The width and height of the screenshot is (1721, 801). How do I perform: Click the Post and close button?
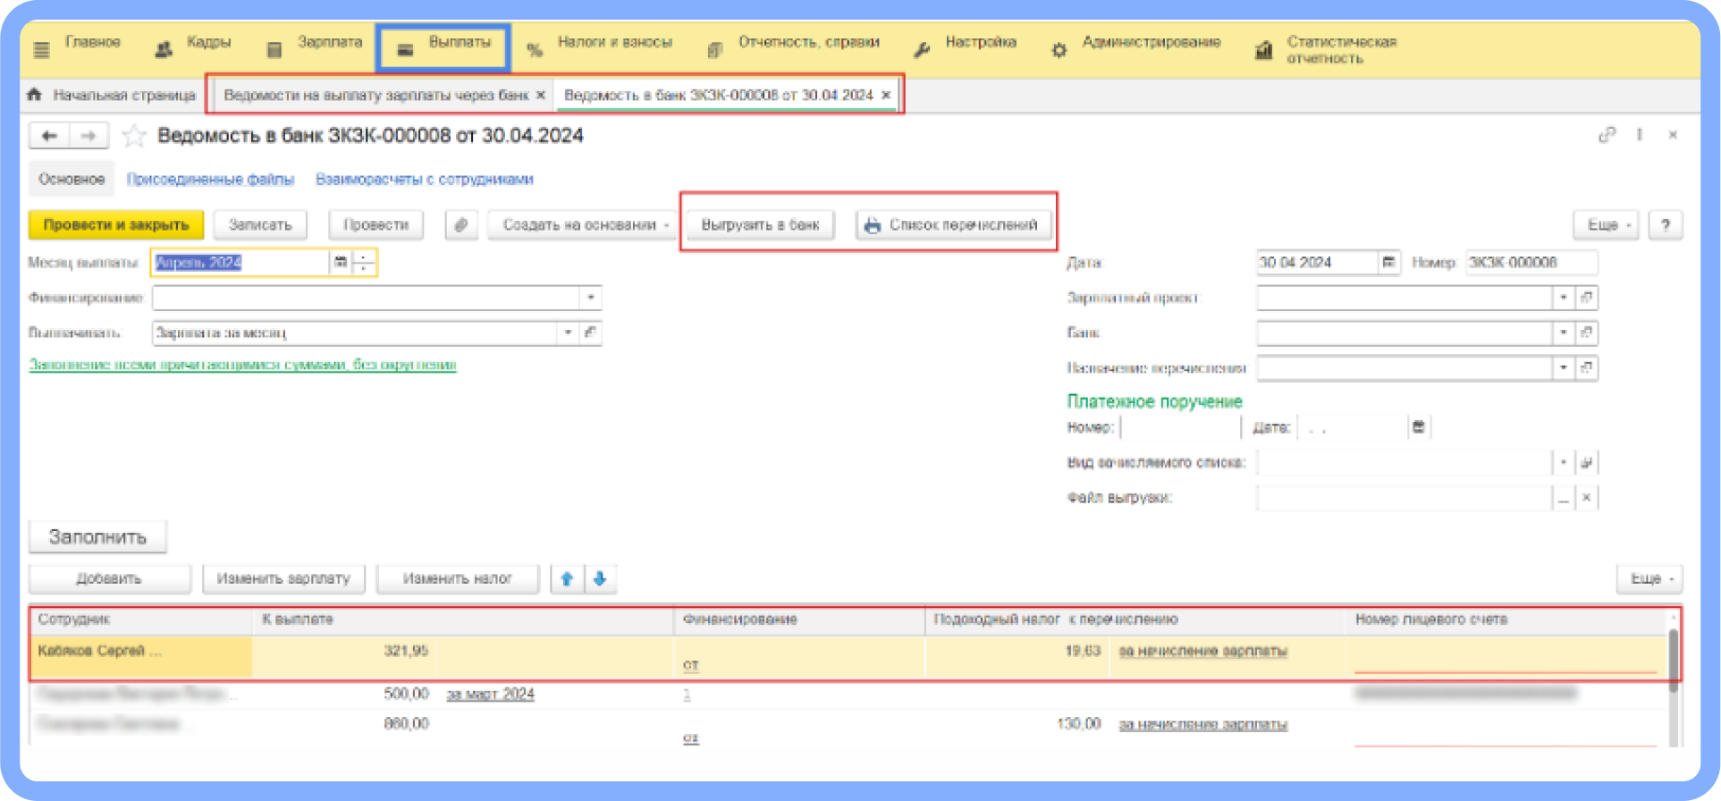point(116,224)
